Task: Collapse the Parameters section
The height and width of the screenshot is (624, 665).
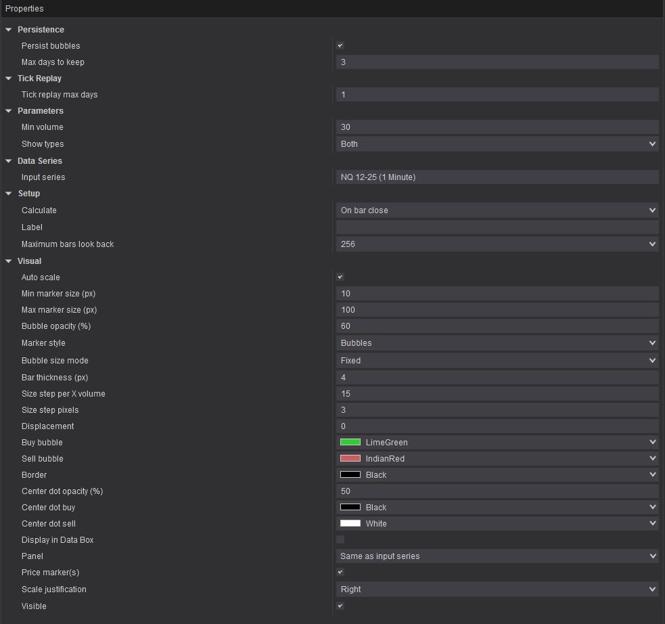Action: pos(8,110)
